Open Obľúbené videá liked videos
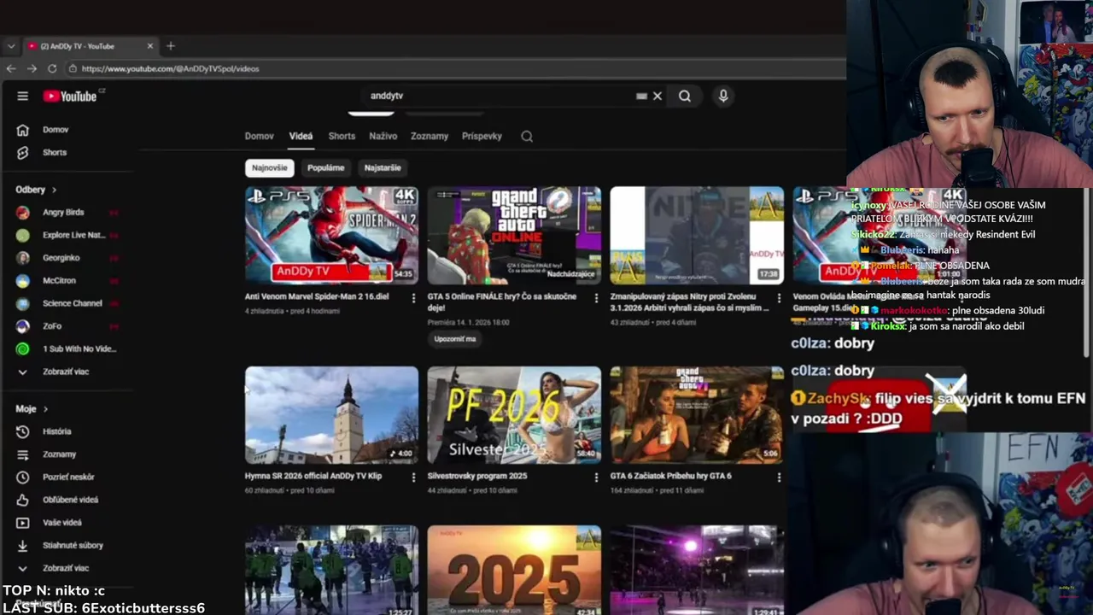 (x=70, y=500)
